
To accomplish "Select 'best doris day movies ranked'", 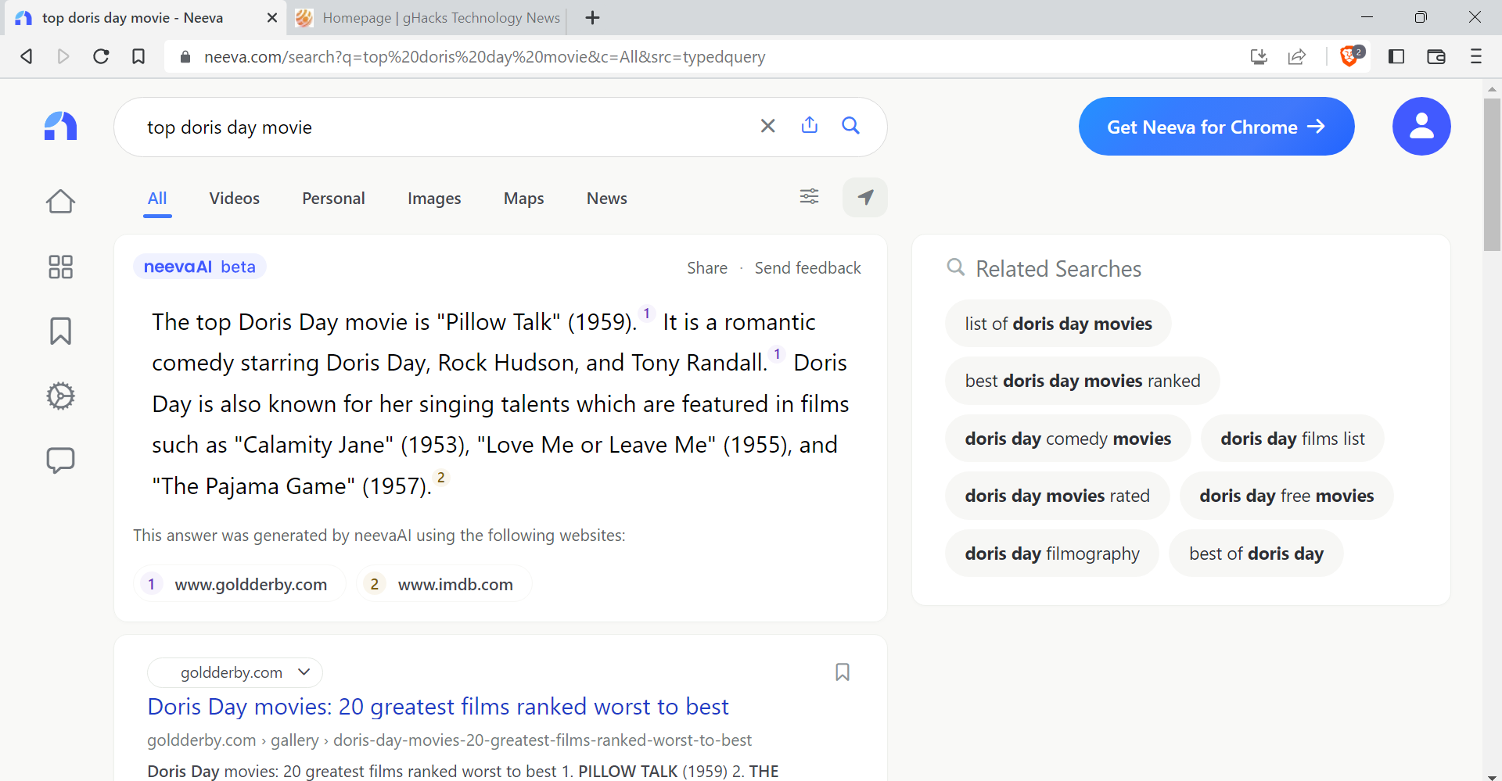I will pyautogui.click(x=1082, y=381).
